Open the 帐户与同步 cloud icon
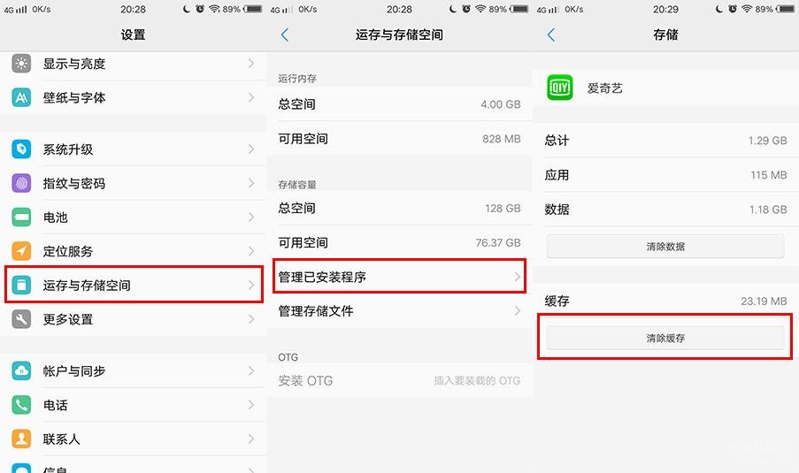This screenshot has height=473, width=799. click(x=21, y=370)
